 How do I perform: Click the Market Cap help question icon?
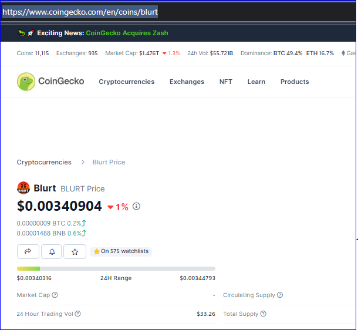(55, 295)
